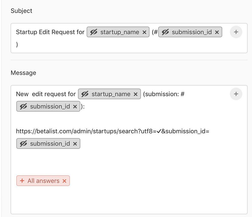This screenshot has height=217, width=252.
Task: Remove first submission_id tag in Message
Action: click(x=75, y=106)
